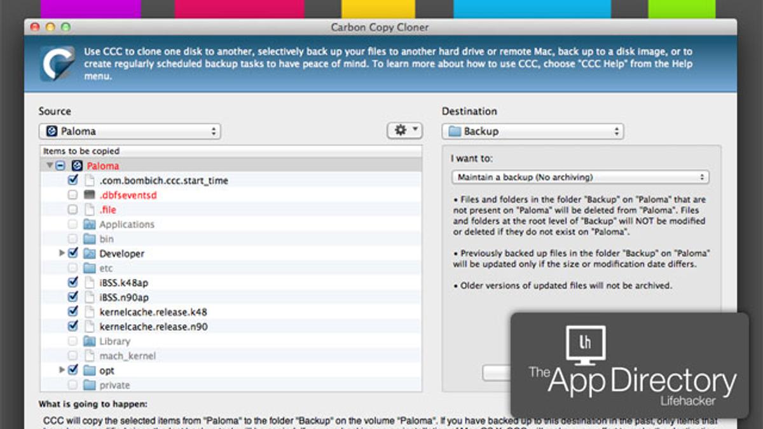This screenshot has width=763, height=429.
Task: Click the Paloma volume icon in tree
Action: [77, 166]
